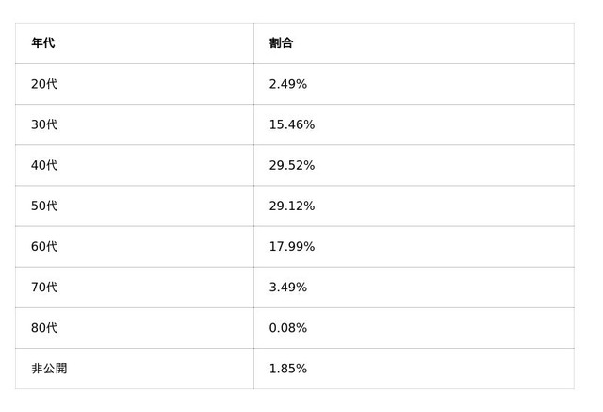Select the 50代 age cell
This screenshot has height=412, width=603.
(44, 206)
